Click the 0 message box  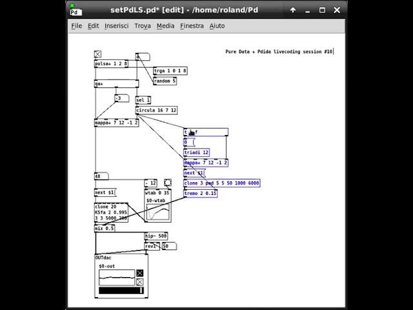tap(189, 143)
